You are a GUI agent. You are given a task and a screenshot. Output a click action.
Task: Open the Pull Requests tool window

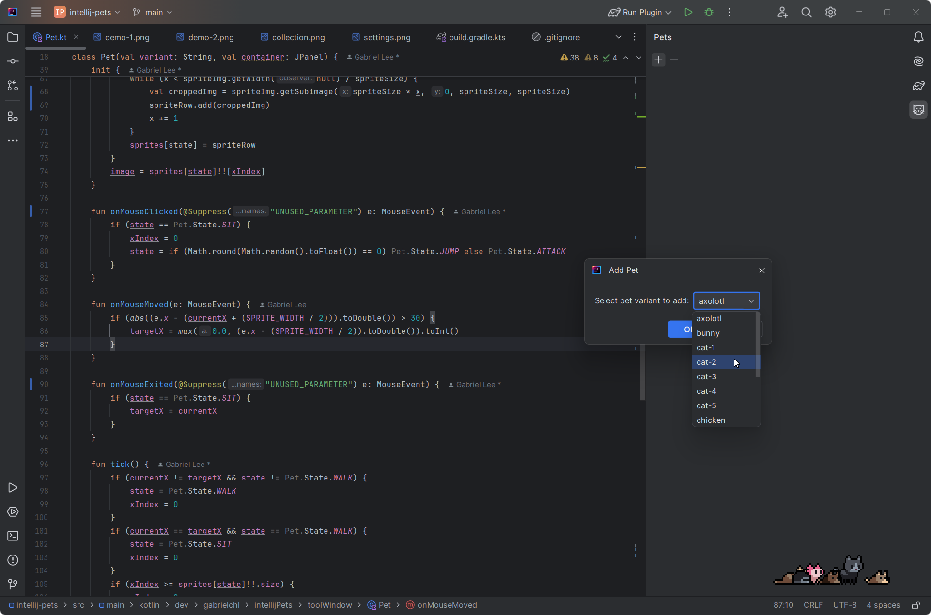coord(13,86)
